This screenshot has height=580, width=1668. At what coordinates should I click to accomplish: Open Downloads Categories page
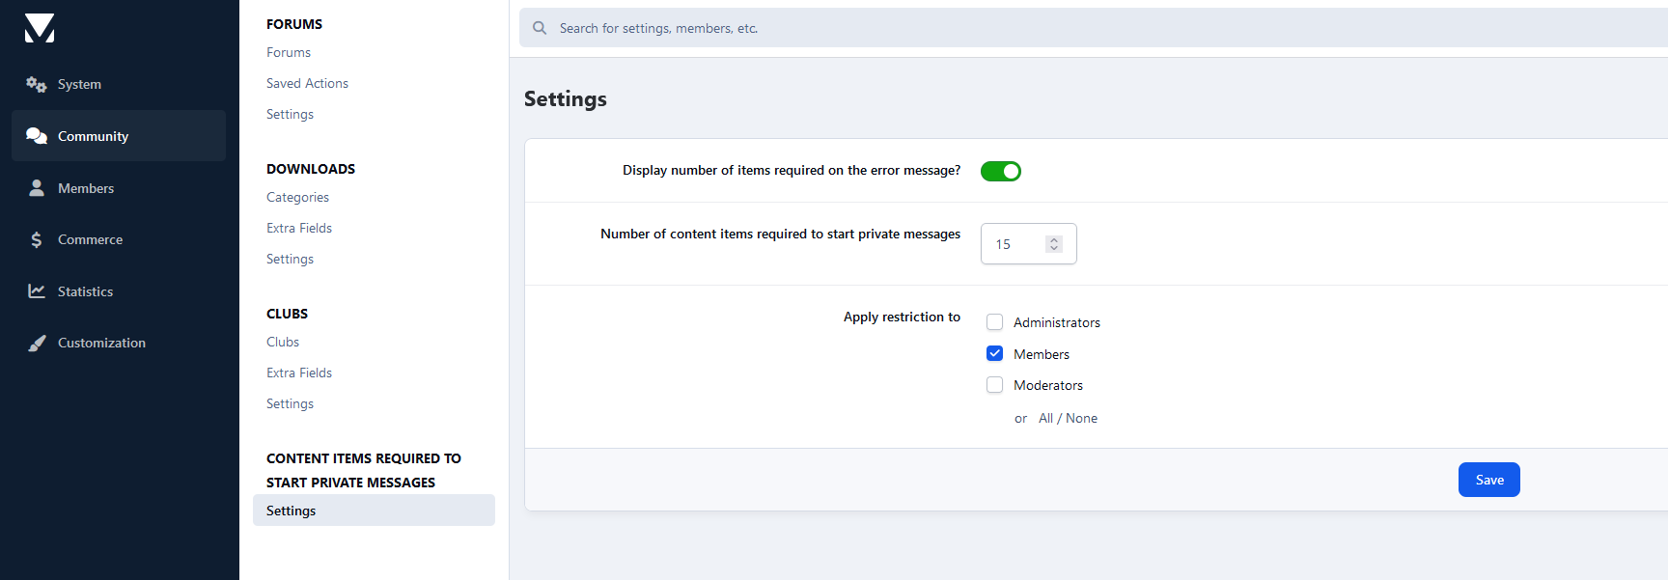[x=297, y=198]
